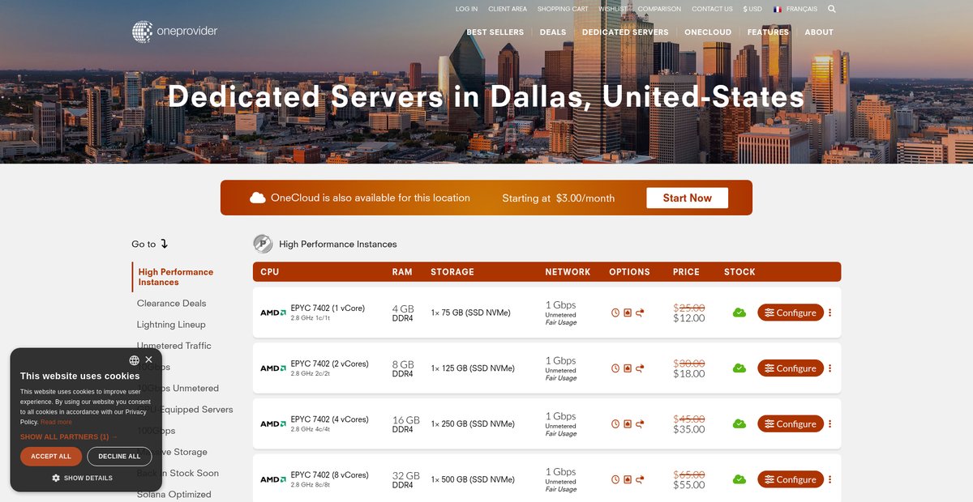Configure the EPYC 7402 (1 vCore) server
The width and height of the screenshot is (973, 502).
pos(791,313)
